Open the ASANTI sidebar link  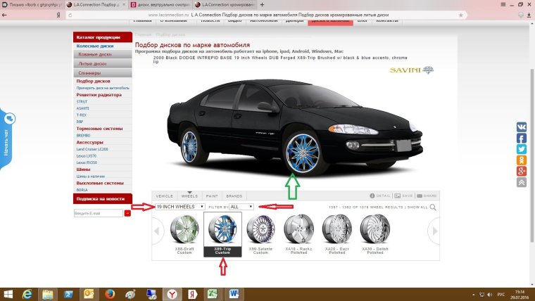82,108
